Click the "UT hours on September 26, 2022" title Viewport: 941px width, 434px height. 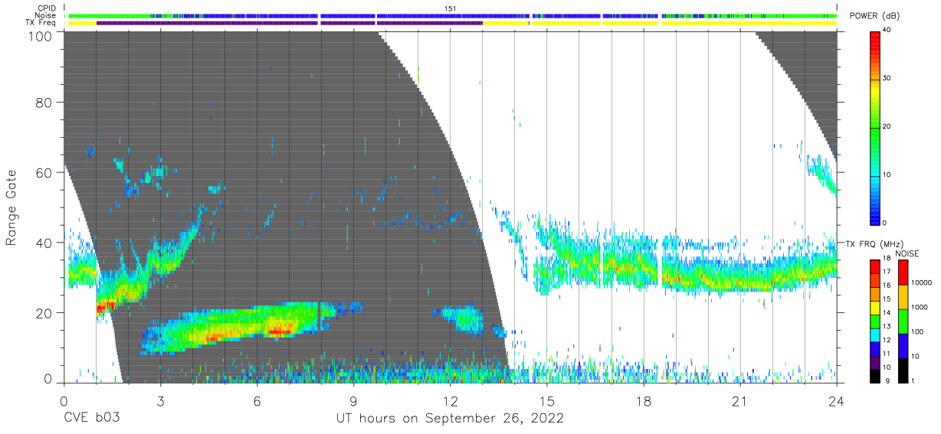[450, 419]
